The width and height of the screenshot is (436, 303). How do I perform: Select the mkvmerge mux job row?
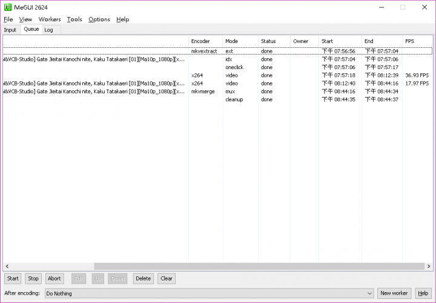pyautogui.click(x=217, y=92)
